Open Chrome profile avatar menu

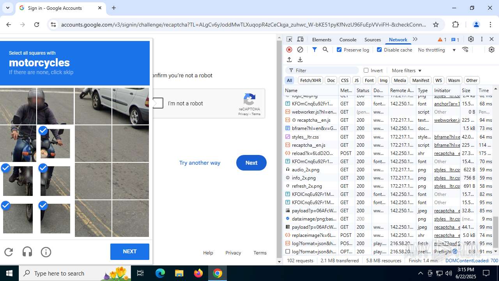coord(476,25)
